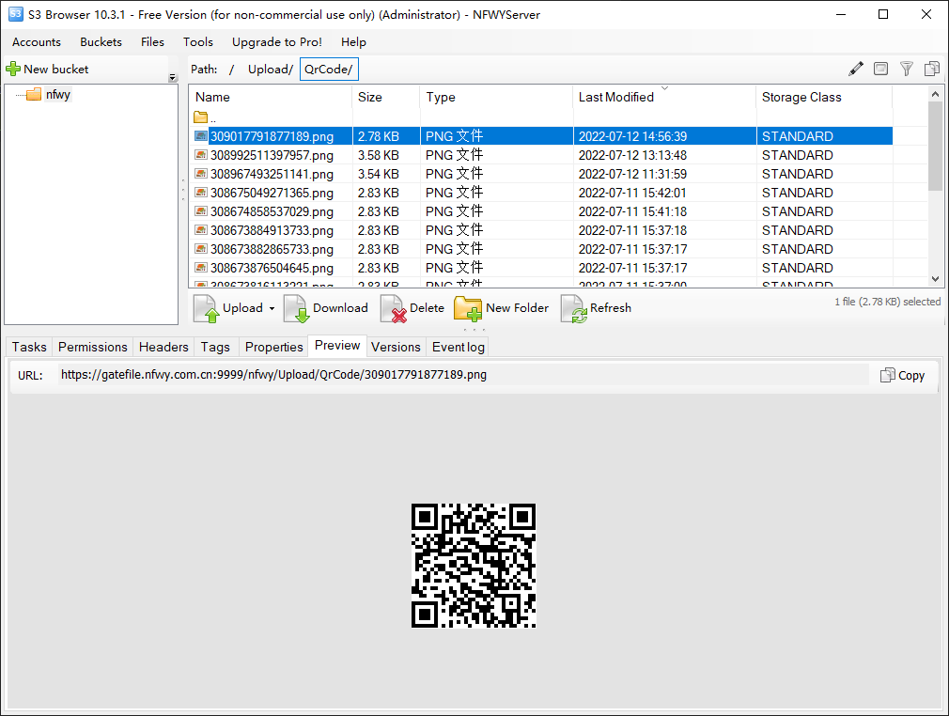The image size is (949, 716).
Task: Switch to the Properties tab
Action: tap(273, 347)
